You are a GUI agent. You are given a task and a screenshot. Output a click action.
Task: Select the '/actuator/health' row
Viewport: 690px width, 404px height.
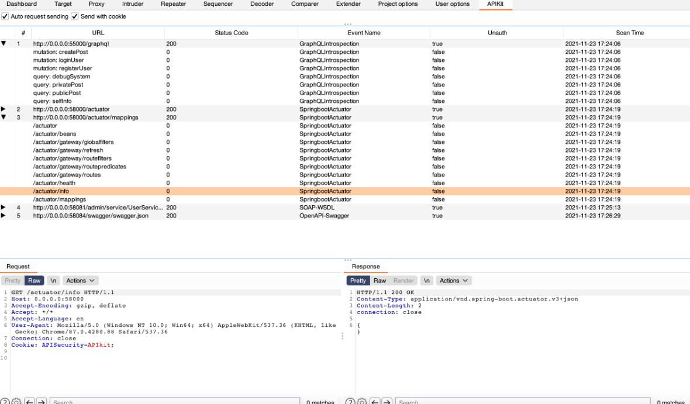tap(345, 183)
